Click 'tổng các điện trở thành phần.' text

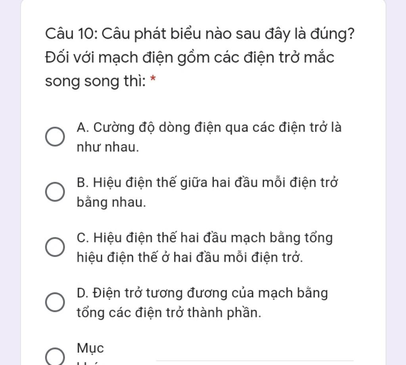169,313
